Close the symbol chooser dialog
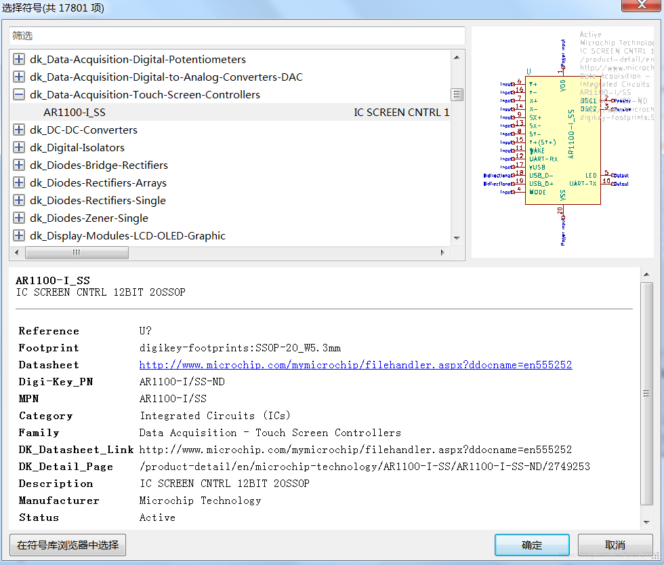 point(642,4)
